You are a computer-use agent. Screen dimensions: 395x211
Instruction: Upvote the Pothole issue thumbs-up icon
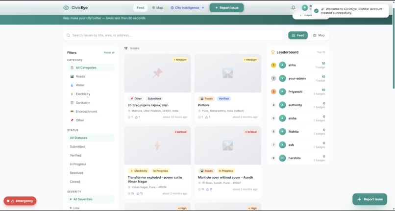click(x=207, y=117)
